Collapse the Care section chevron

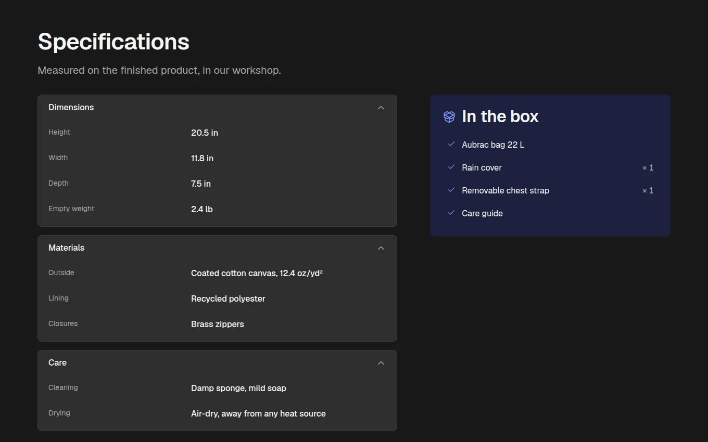pyautogui.click(x=381, y=363)
